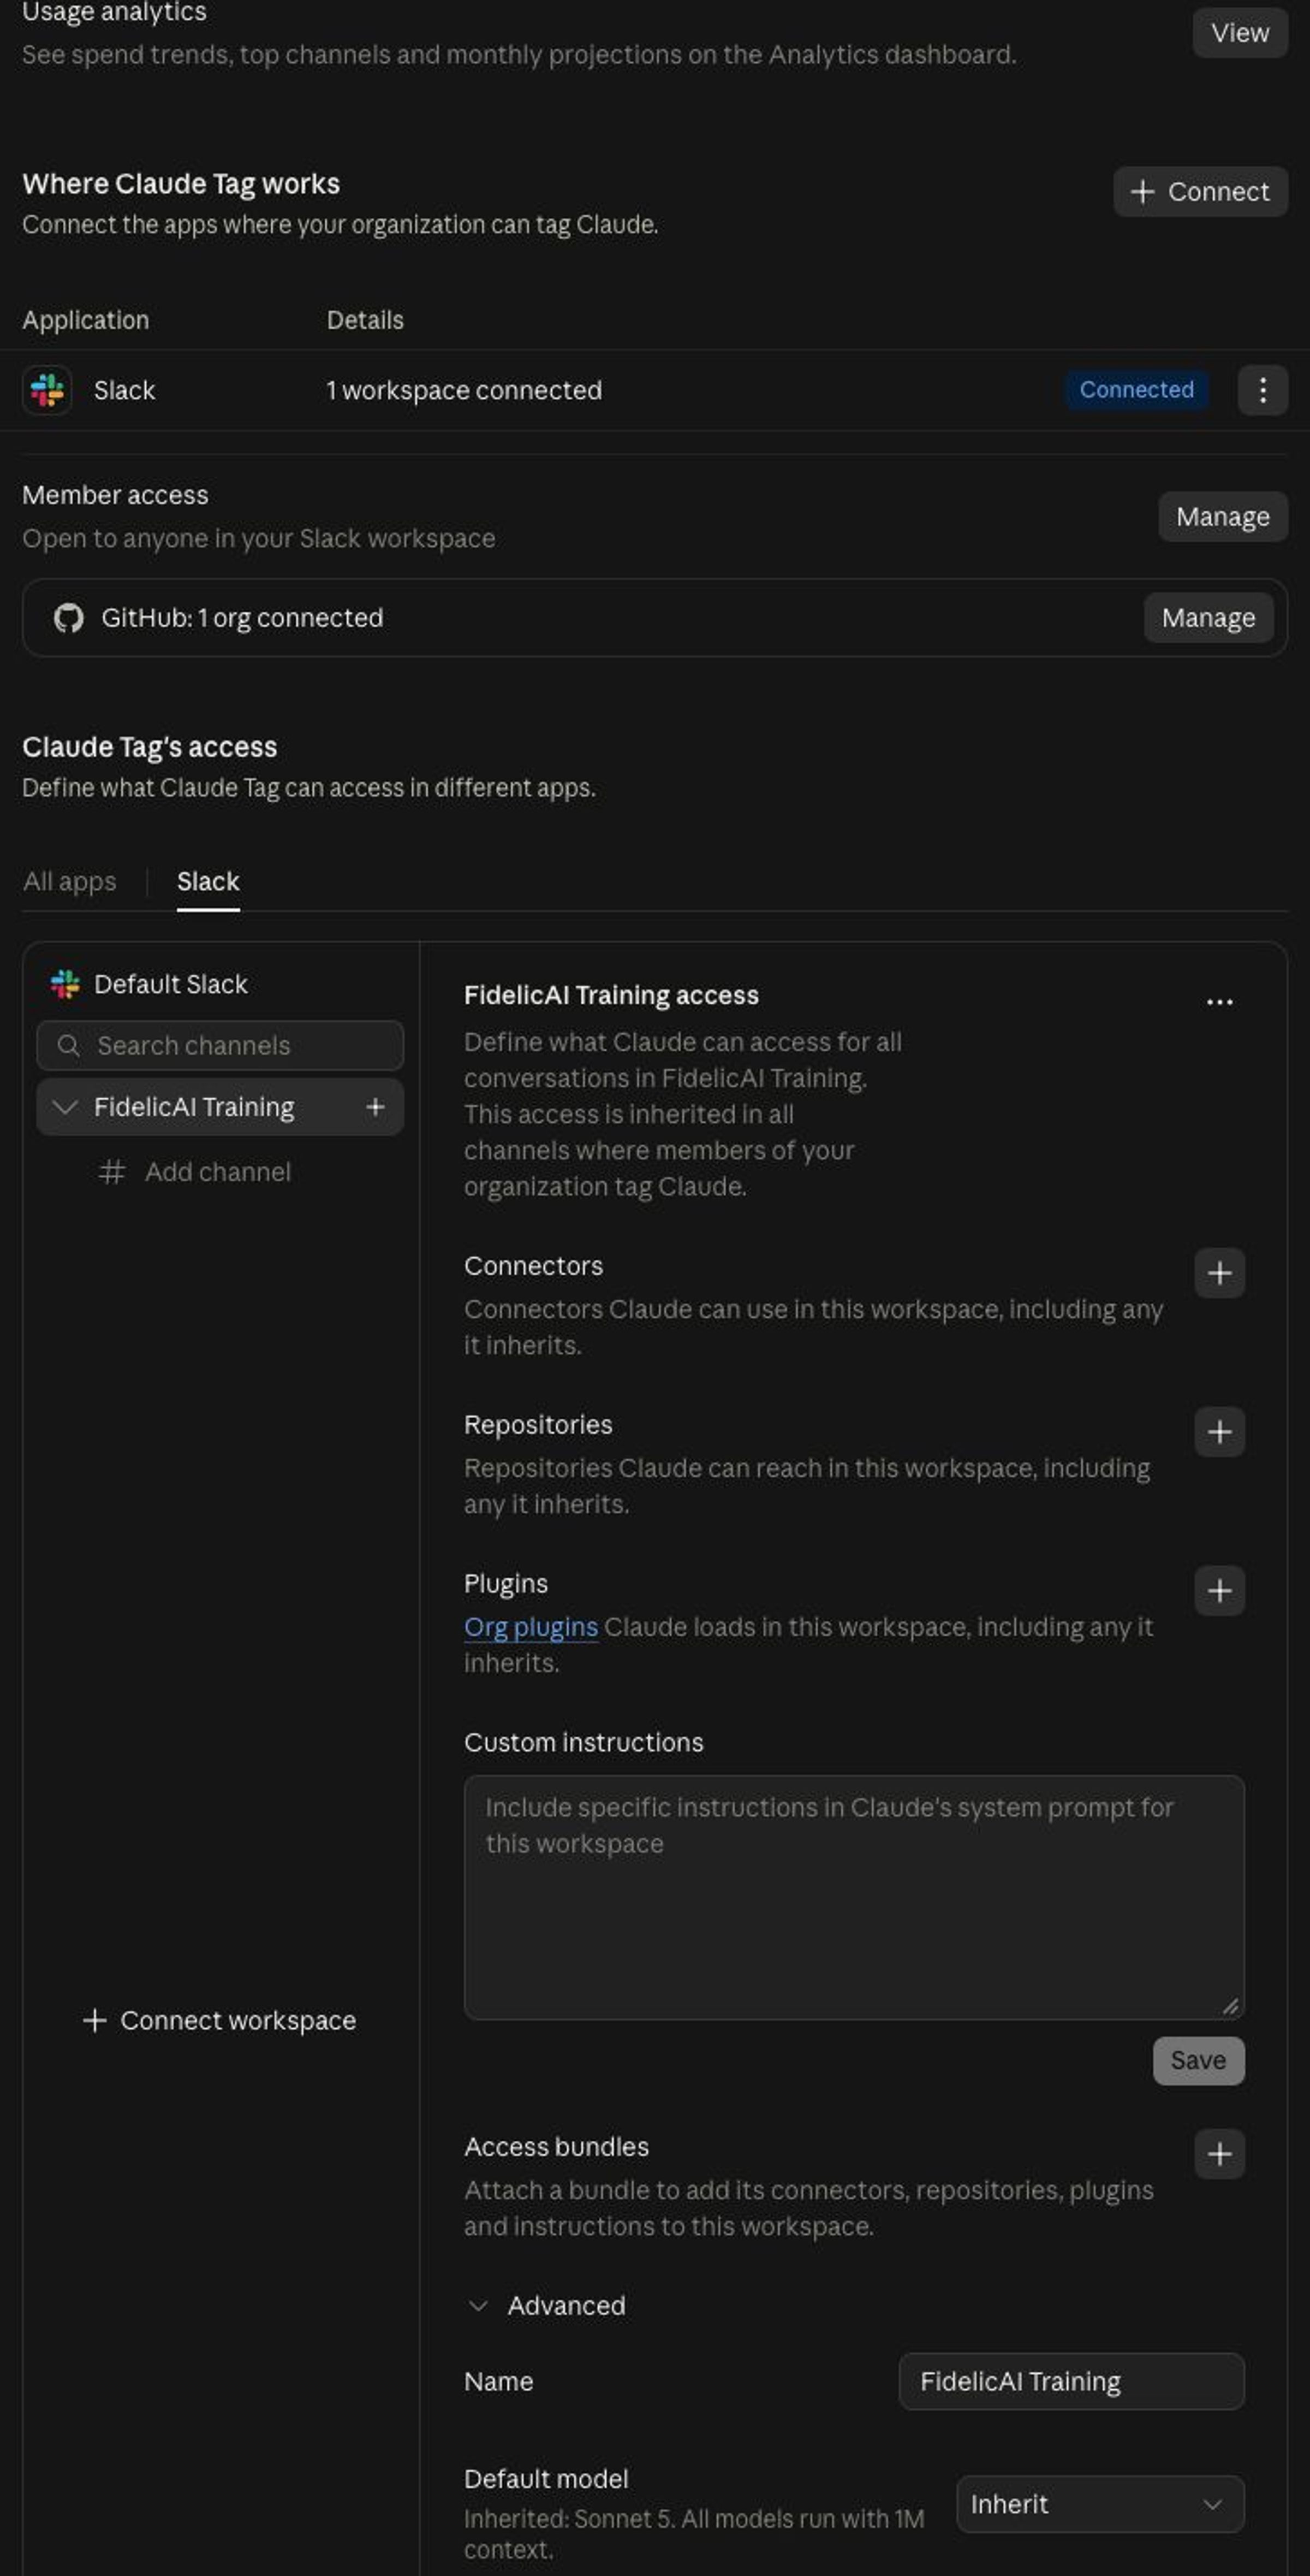The image size is (1310, 2576).
Task: Open the Slack row three-dot menu
Action: point(1262,390)
